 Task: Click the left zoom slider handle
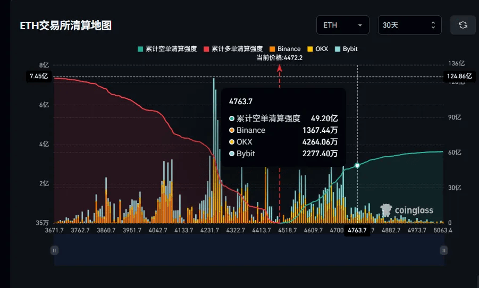pyautogui.click(x=54, y=250)
